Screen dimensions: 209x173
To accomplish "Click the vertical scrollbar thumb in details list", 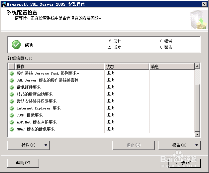I will pos(197,108).
